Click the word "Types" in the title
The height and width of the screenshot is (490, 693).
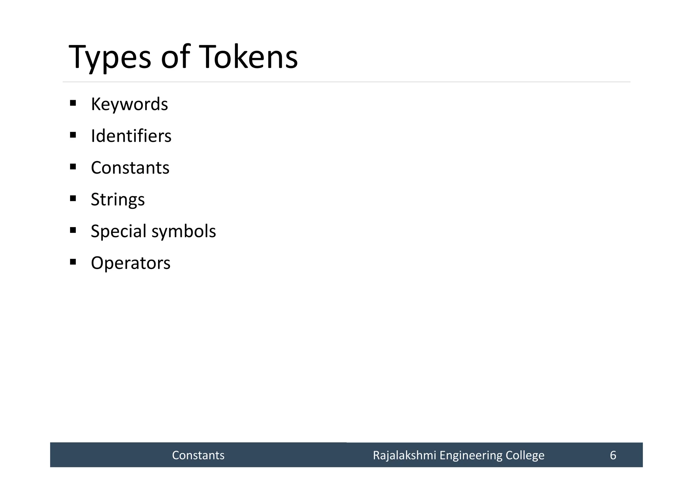point(110,57)
